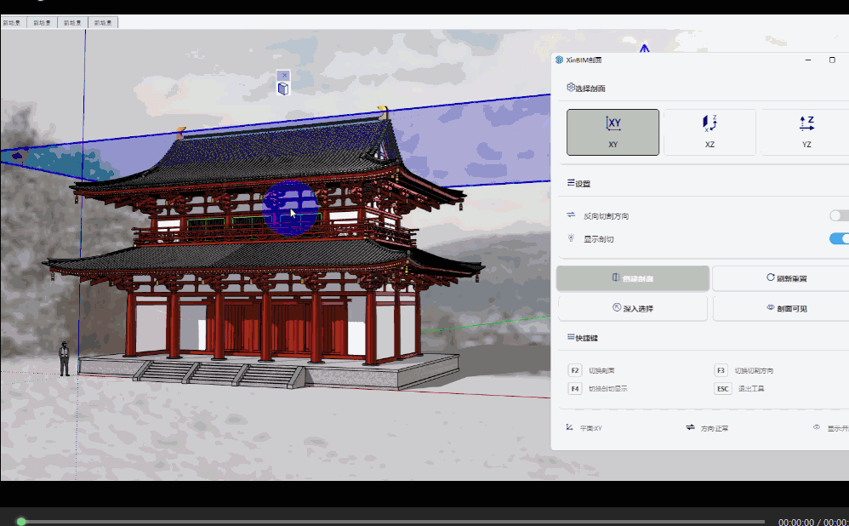Click the 平面:XY status indicator icon

click(569, 427)
